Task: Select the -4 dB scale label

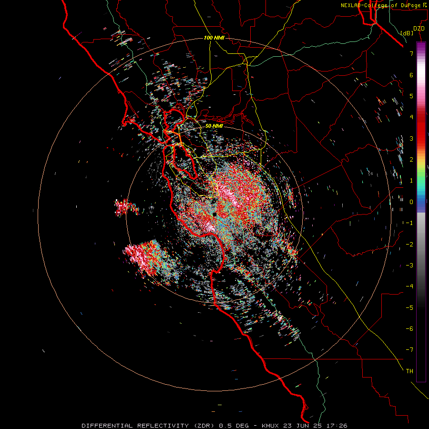Action: (x=409, y=286)
